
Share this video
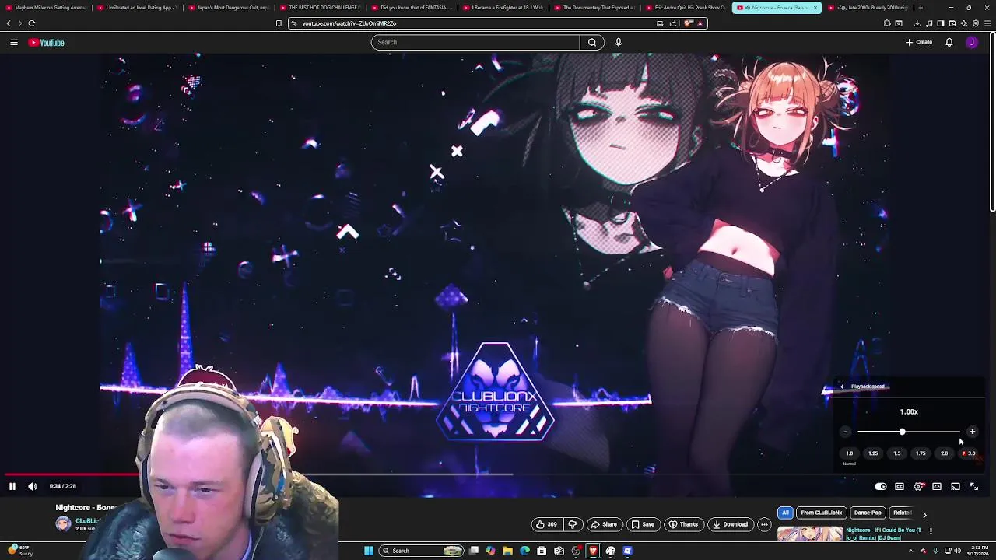tap(605, 524)
